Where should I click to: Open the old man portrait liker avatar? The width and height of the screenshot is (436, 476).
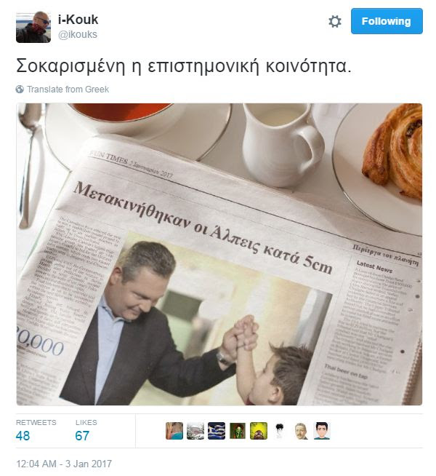pos(301,431)
